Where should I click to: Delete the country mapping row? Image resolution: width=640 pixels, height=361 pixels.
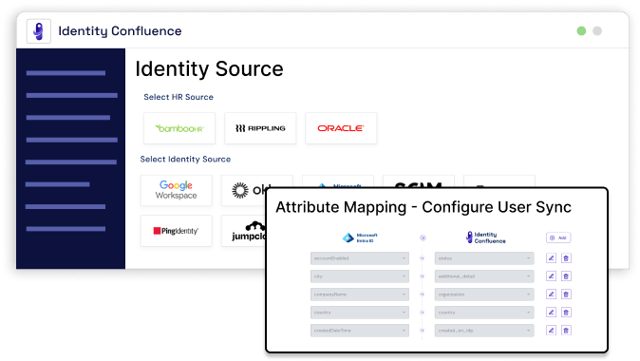pos(566,313)
